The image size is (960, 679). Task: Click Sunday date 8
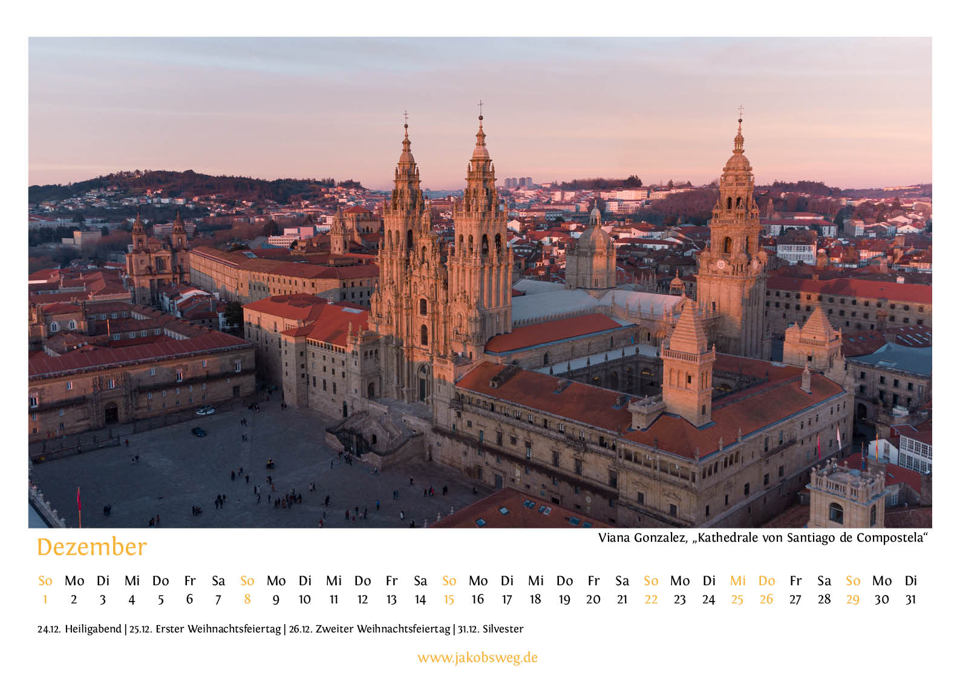247,599
